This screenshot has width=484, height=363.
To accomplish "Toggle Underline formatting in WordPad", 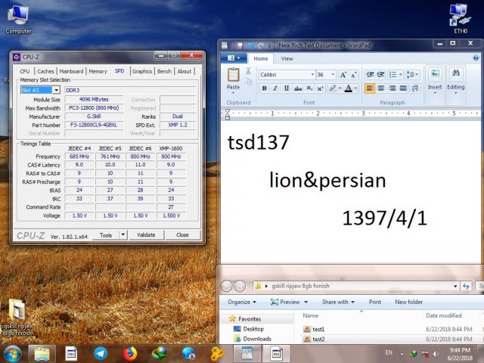I will tap(287, 88).
